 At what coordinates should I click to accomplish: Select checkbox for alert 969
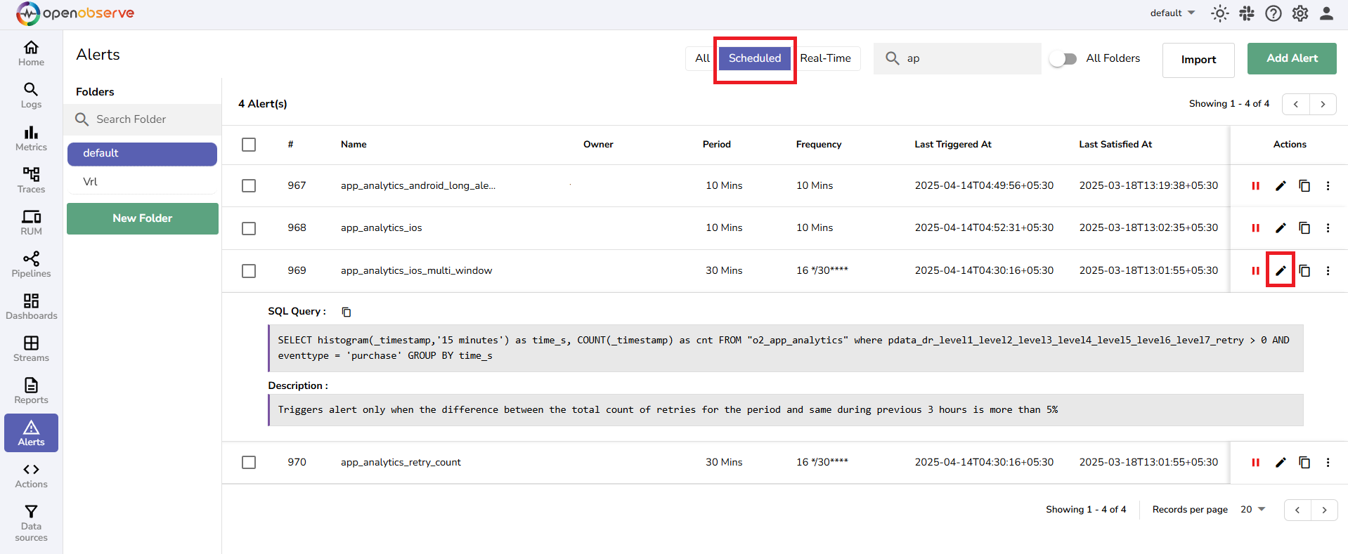click(249, 271)
